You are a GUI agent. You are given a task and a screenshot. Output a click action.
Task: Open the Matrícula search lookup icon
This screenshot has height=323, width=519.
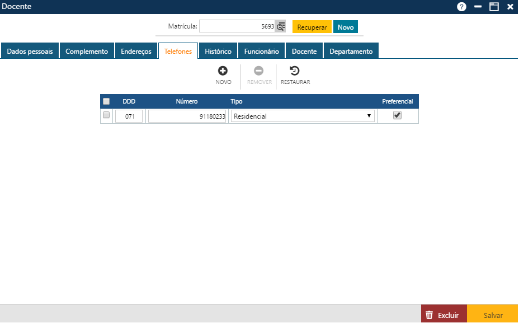coord(281,26)
